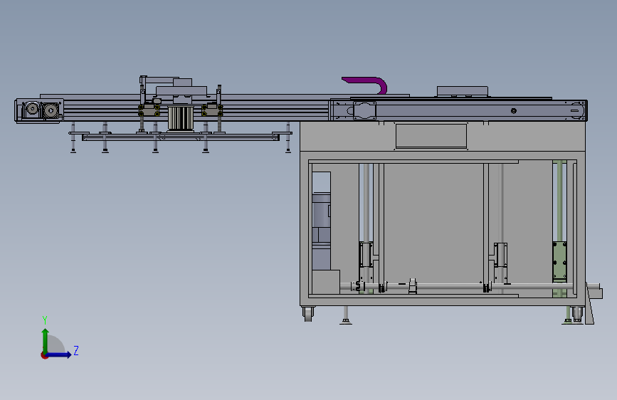Image resolution: width=617 pixels, height=400 pixels.
Task: Select the caster wheel under the cabinet's left corner
Action: [308, 314]
